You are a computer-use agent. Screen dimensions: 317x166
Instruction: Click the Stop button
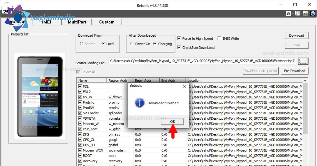point(296,45)
